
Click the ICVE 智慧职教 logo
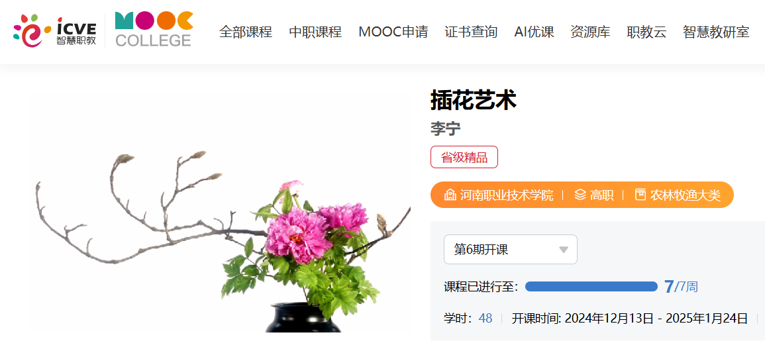click(54, 30)
